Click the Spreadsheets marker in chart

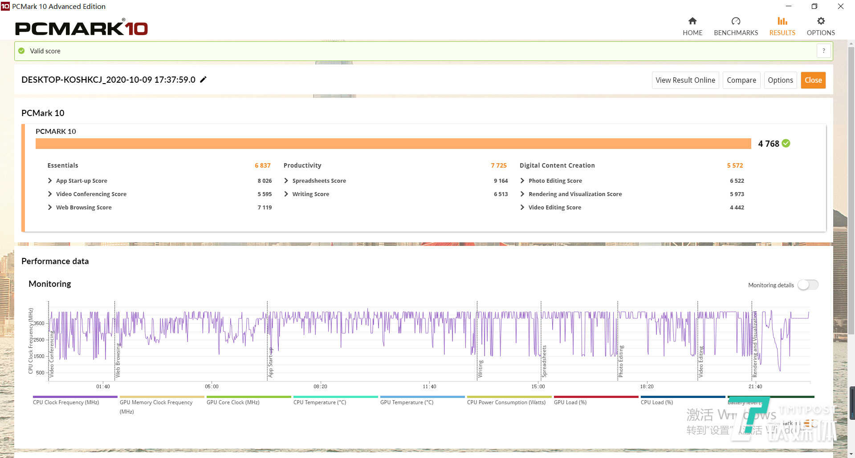pos(544,361)
